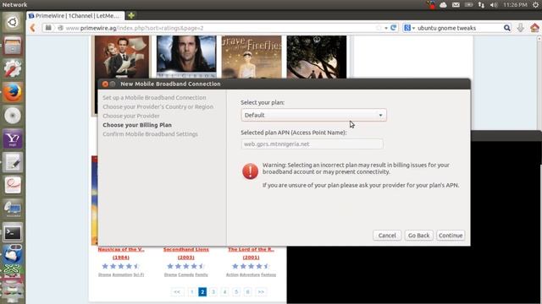Open the remote desktop launcher icon

tap(13, 209)
